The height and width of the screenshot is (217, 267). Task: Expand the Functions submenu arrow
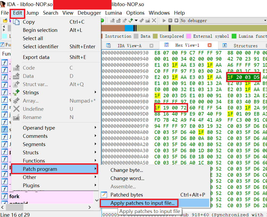pos(96,160)
